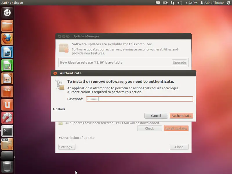Open Ubuntu One launcher icon

pos(7,105)
